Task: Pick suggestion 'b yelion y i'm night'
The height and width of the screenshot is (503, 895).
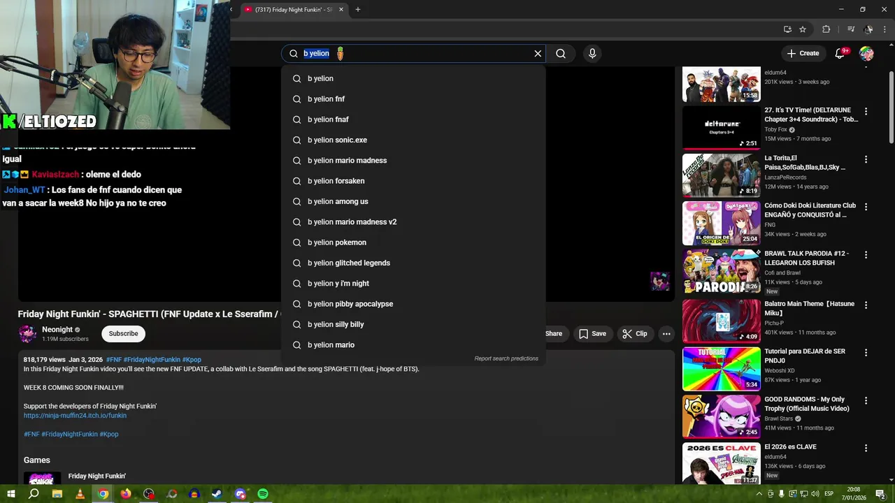Action: coord(413,284)
